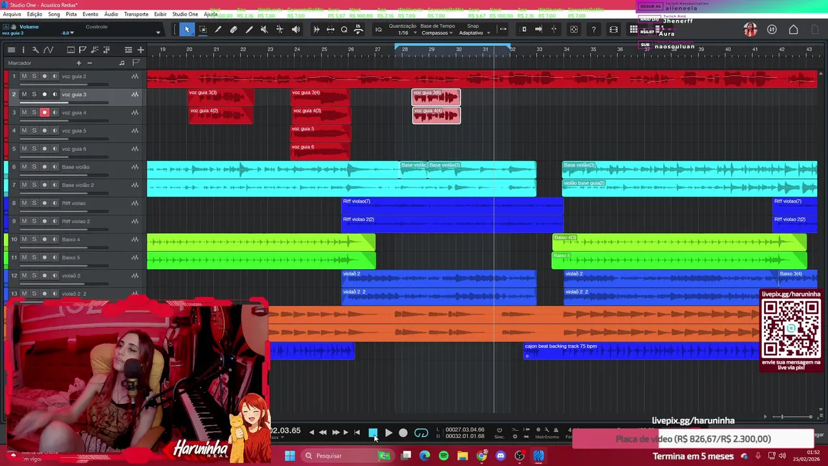This screenshot has width=828, height=466.
Task: Mute the Base violão track
Action: (x=24, y=167)
